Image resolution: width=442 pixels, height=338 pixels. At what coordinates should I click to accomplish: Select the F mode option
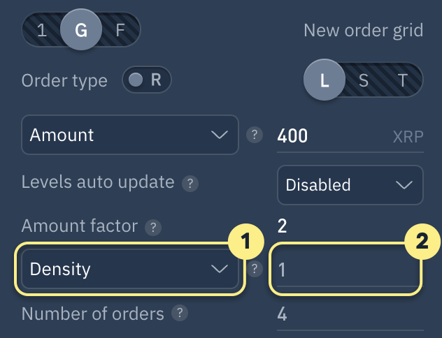click(119, 31)
